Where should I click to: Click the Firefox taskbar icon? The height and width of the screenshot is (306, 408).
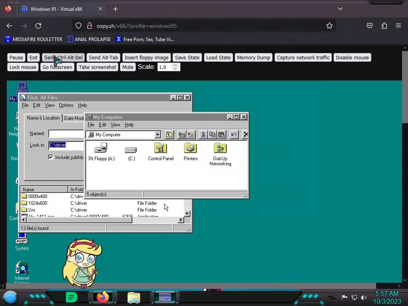coord(103,297)
